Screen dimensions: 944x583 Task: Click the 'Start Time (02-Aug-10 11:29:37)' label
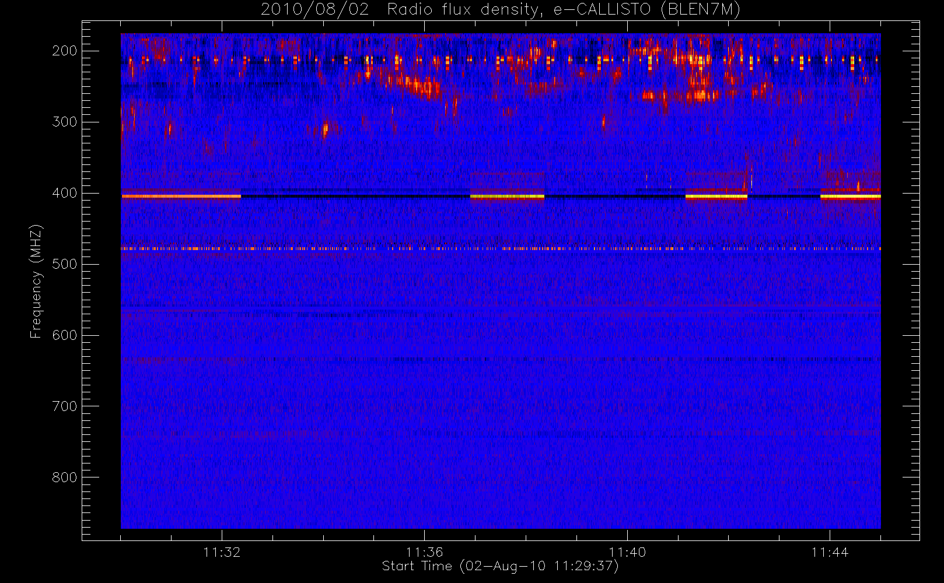tap(500, 566)
